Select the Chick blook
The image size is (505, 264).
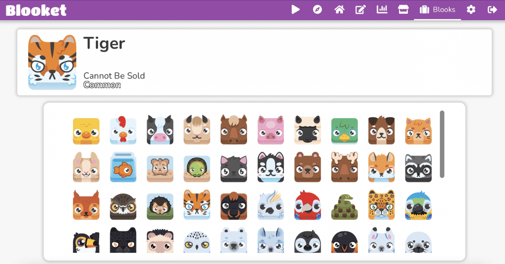(86, 131)
